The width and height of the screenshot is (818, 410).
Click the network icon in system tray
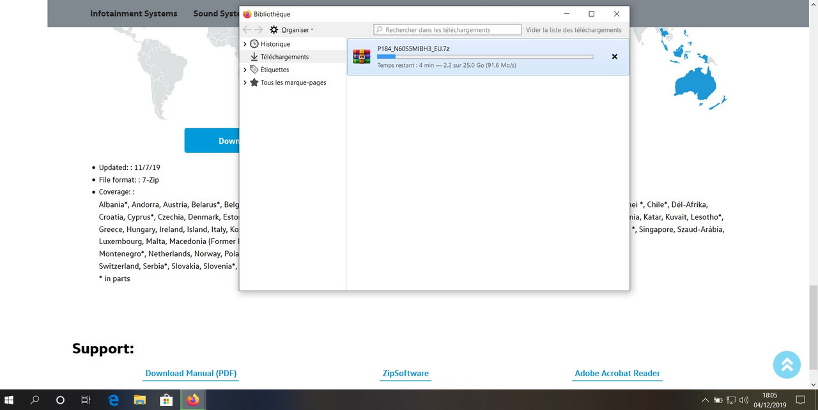(731, 400)
